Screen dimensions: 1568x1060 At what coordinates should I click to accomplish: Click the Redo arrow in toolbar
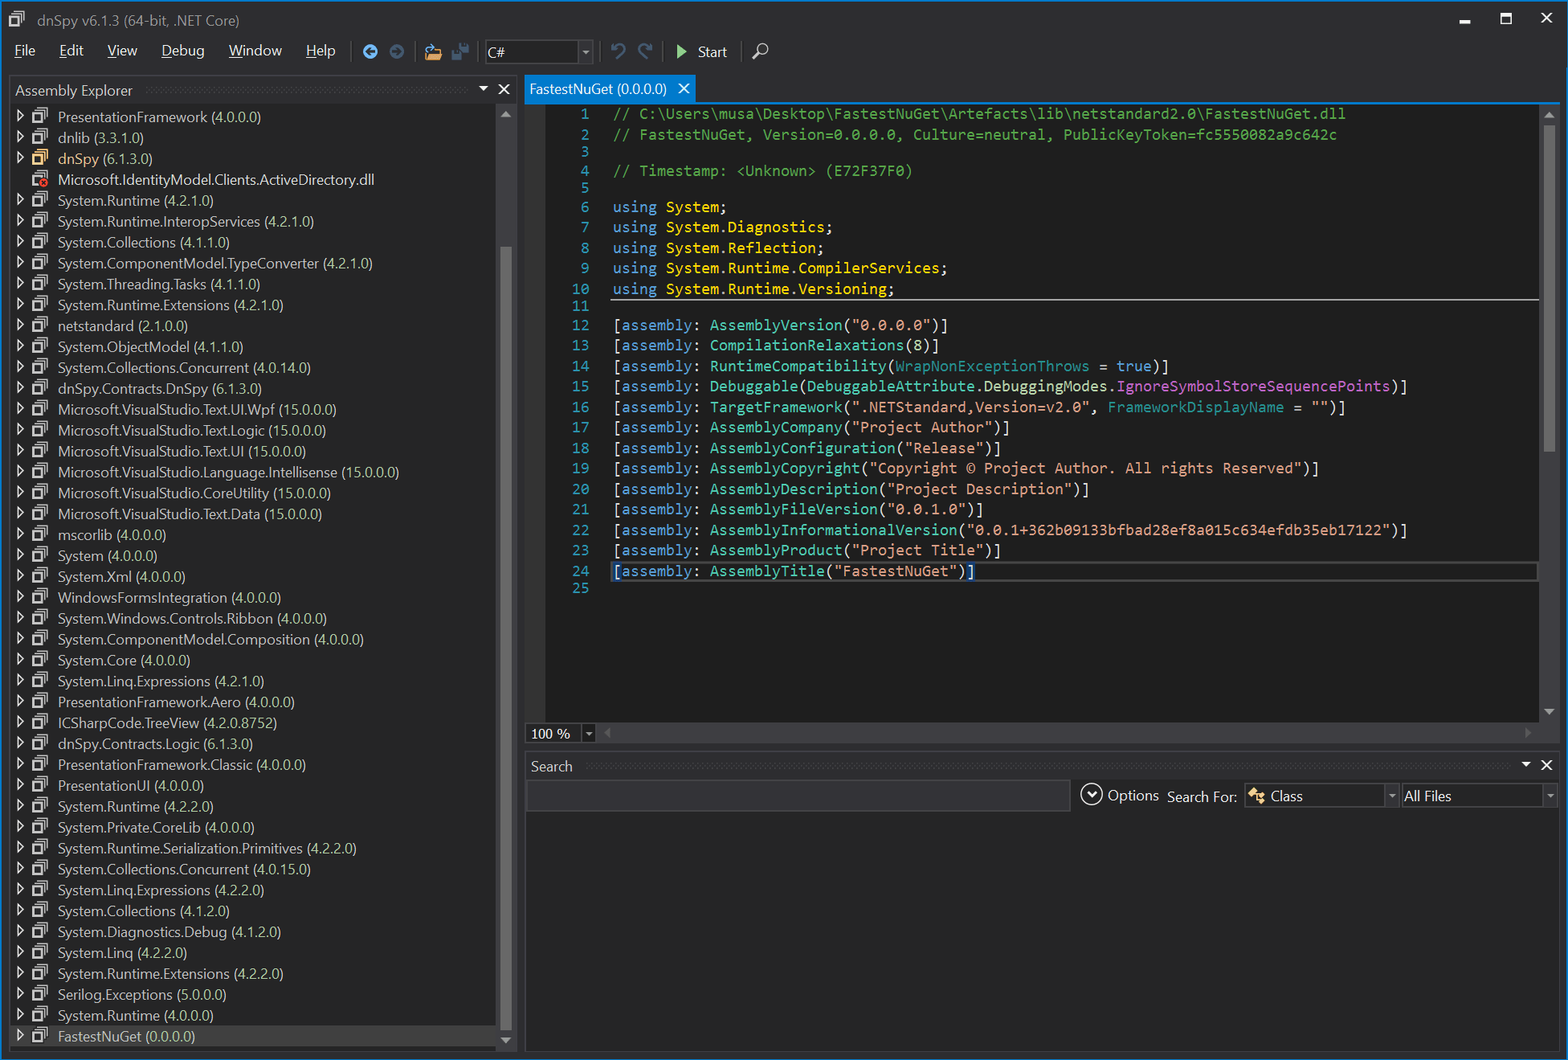click(x=645, y=51)
